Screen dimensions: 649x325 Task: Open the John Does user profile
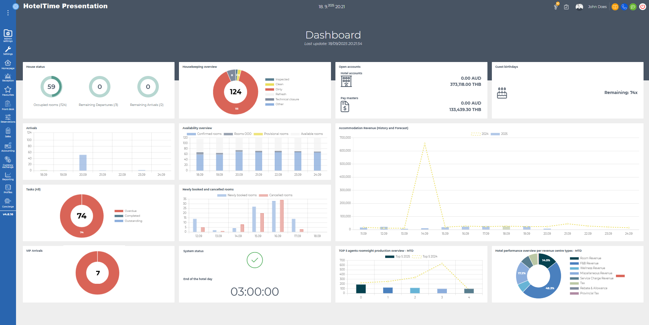(x=597, y=7)
